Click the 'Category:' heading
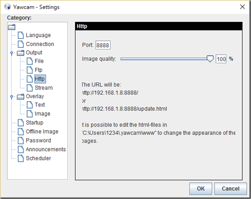The width and height of the screenshot is (251, 199). click(x=19, y=18)
